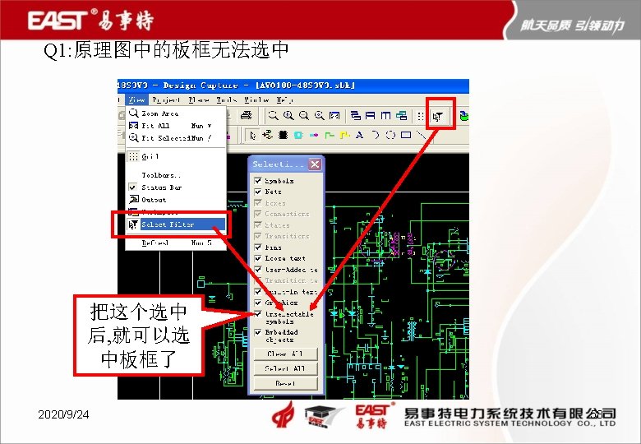Open the Tools menu
This screenshot has width=641, height=444.
[226, 99]
